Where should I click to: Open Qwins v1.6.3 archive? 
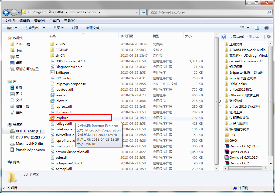coord(239,152)
